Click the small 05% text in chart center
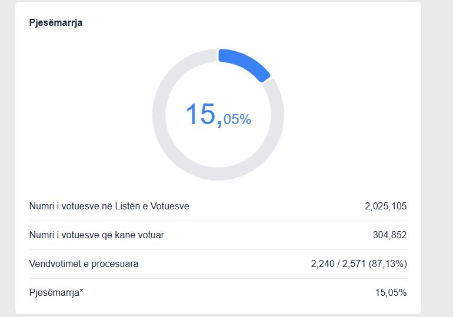Image resolution: width=453 pixels, height=317 pixels. coord(237,119)
